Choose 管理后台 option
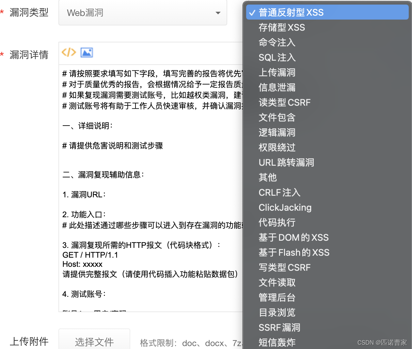Screen dimensions: 412x349 [327, 297]
